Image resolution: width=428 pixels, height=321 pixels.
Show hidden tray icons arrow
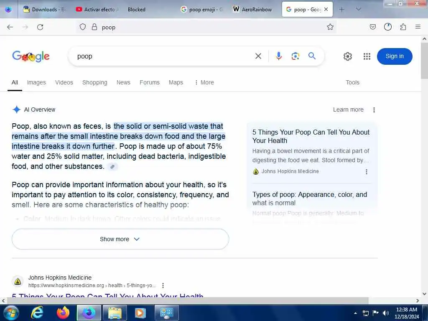[x=355, y=313]
